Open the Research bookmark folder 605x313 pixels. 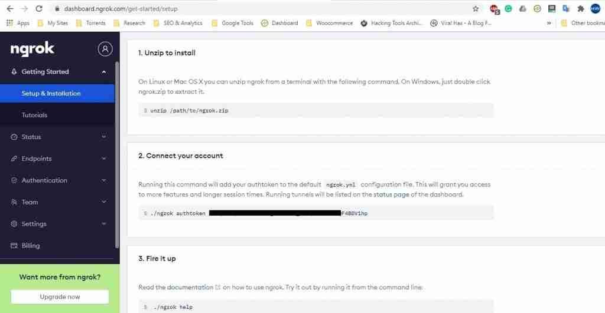coord(129,23)
